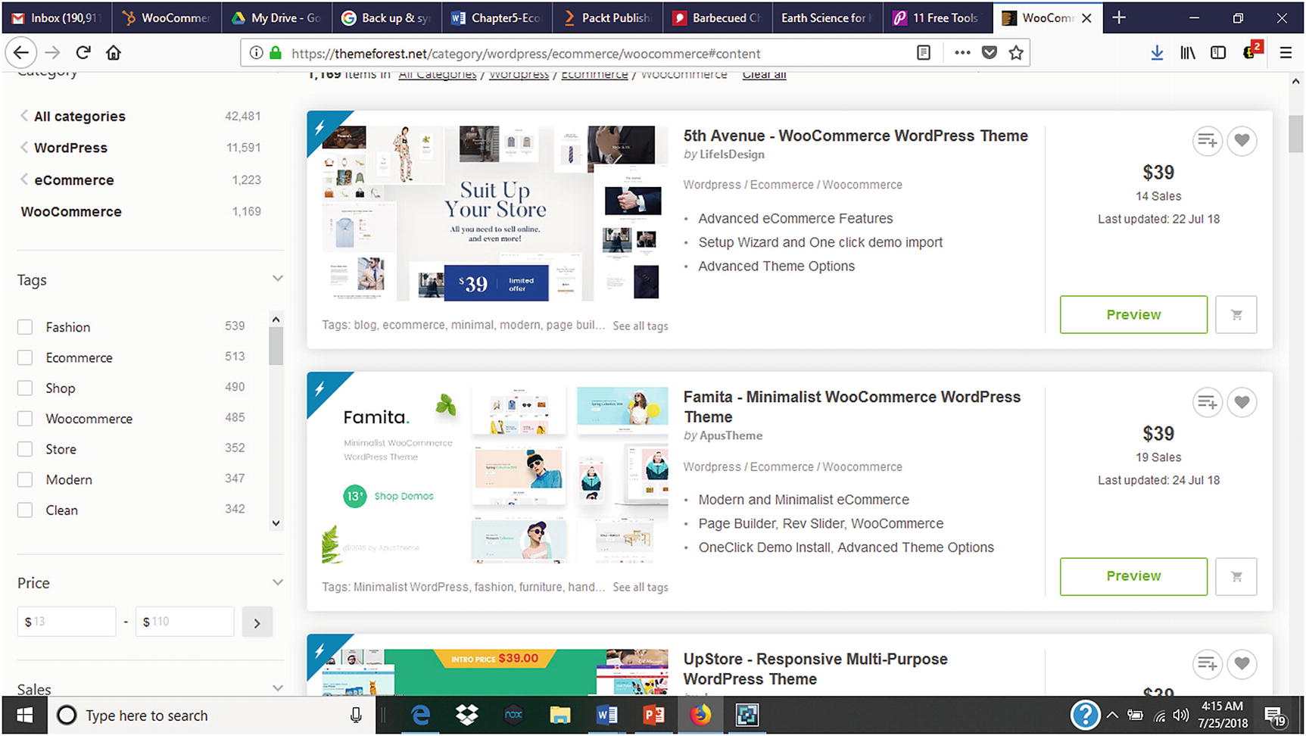Visit author ApusTheme's profile
Viewport: 1306px width, 736px height.
coord(731,435)
